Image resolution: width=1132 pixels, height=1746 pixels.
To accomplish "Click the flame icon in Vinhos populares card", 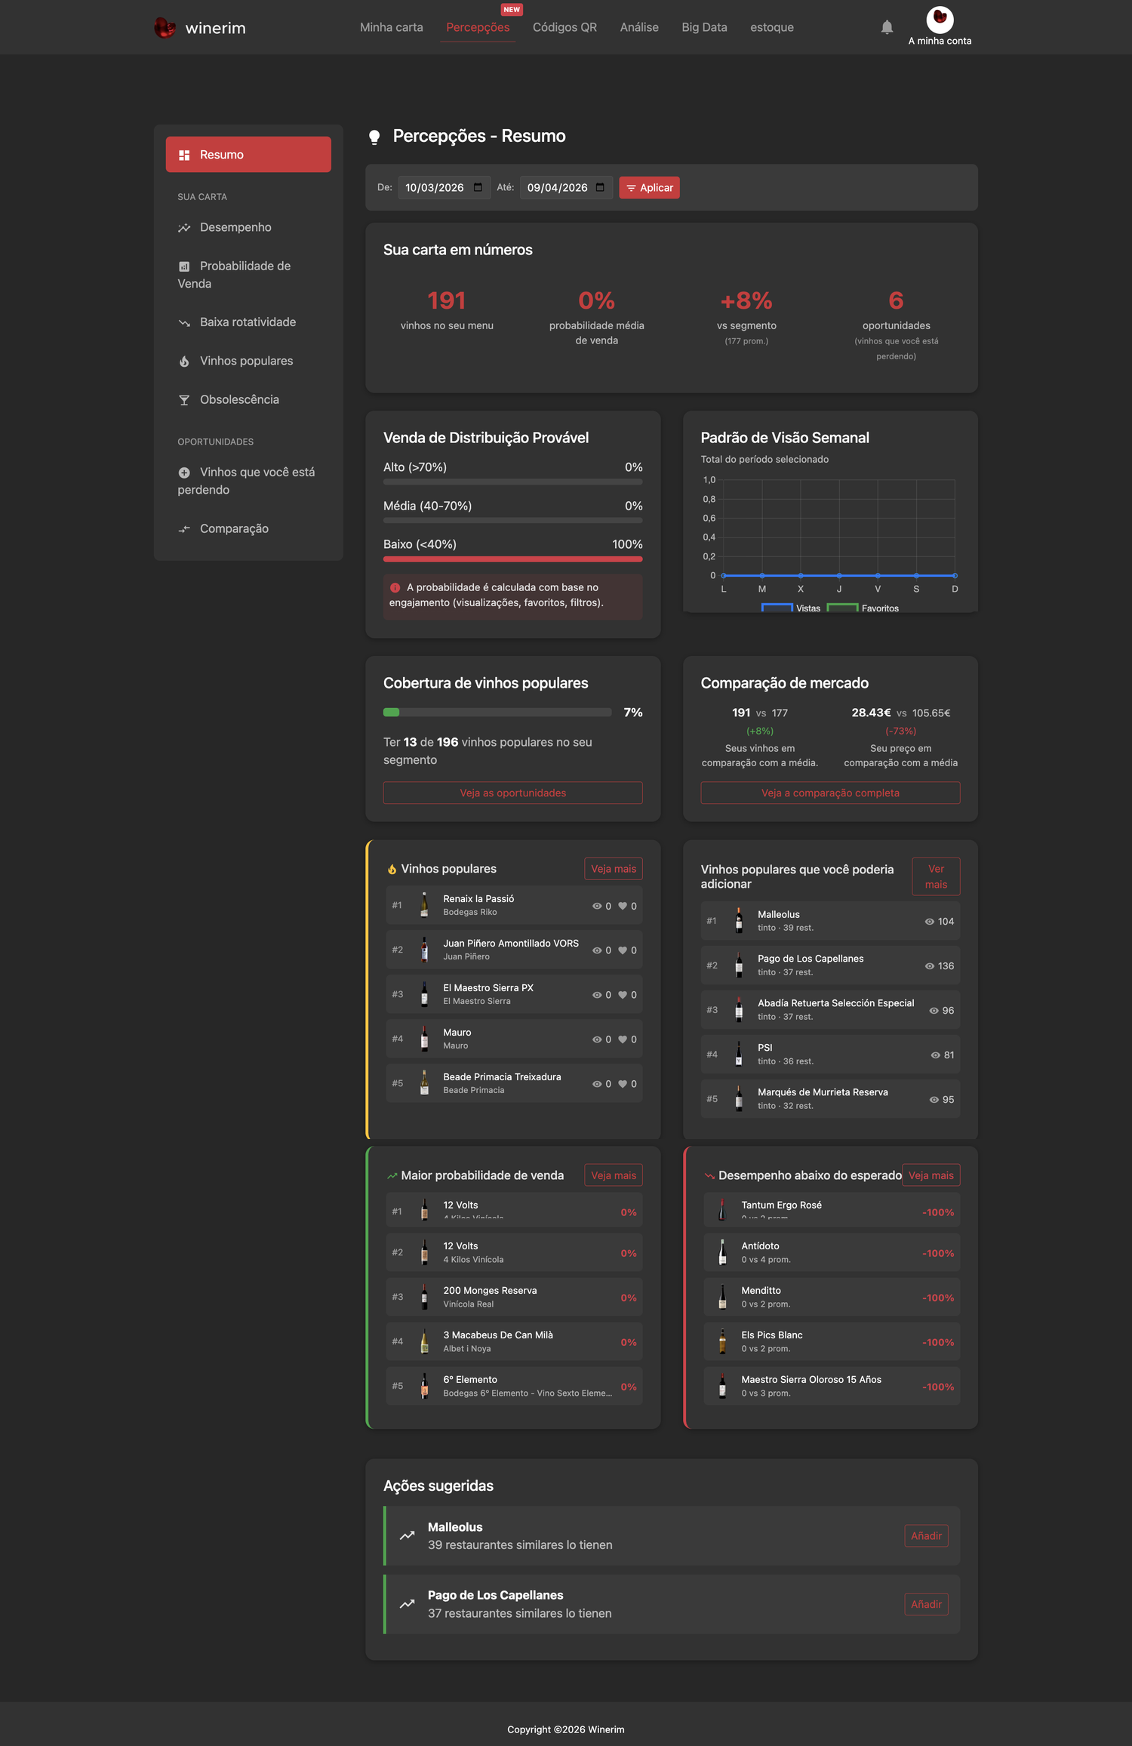I will click(392, 870).
